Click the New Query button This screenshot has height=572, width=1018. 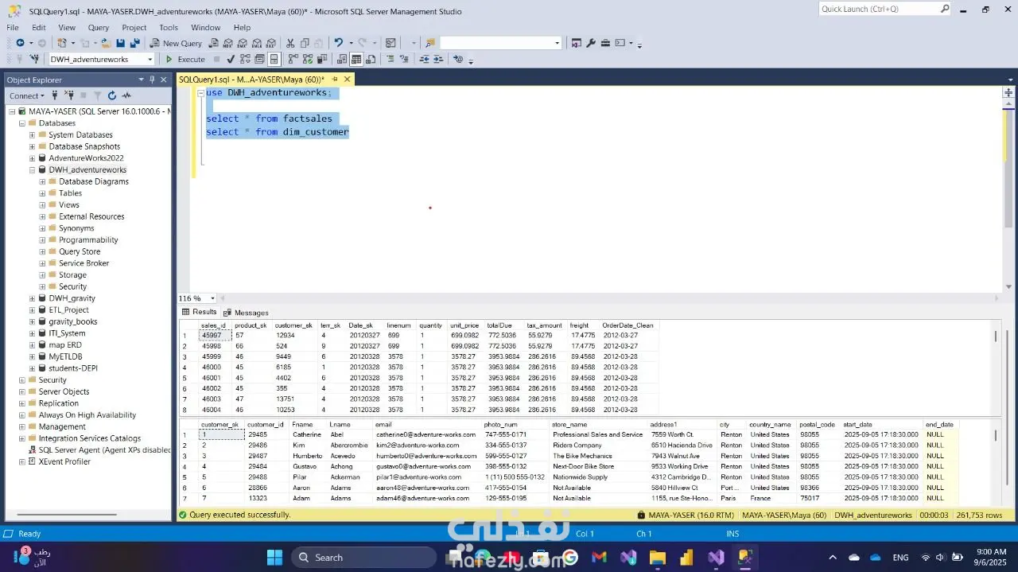point(177,43)
